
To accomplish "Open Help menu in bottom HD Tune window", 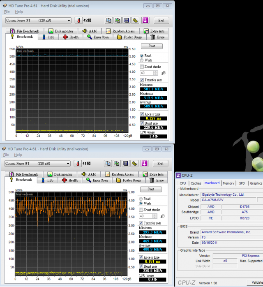I will (18, 155).
